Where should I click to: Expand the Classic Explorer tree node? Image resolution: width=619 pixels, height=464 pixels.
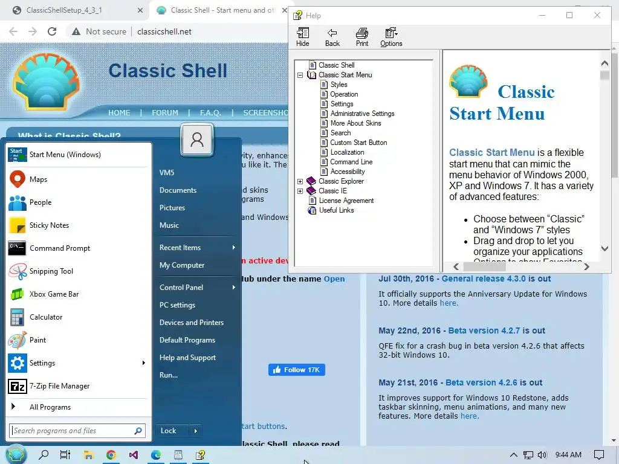[300, 181]
